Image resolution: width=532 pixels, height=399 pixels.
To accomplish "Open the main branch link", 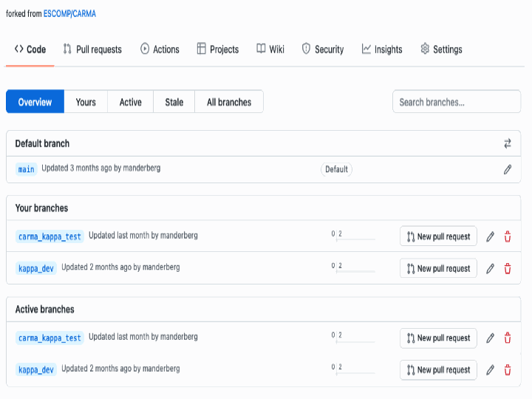I will [27, 169].
